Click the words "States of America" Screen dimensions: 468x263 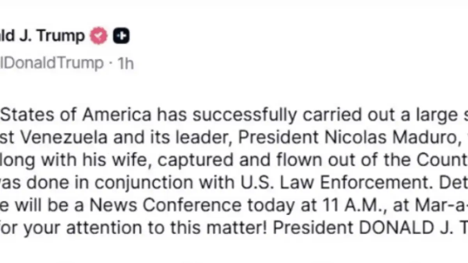tap(75, 116)
